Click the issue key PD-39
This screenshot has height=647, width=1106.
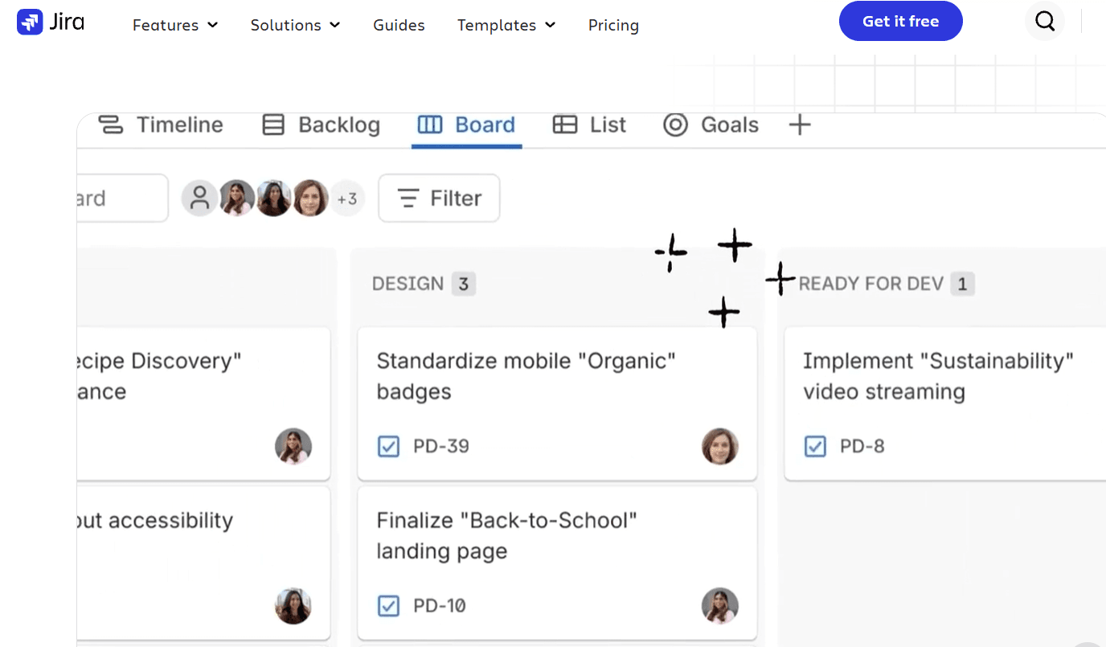441,446
